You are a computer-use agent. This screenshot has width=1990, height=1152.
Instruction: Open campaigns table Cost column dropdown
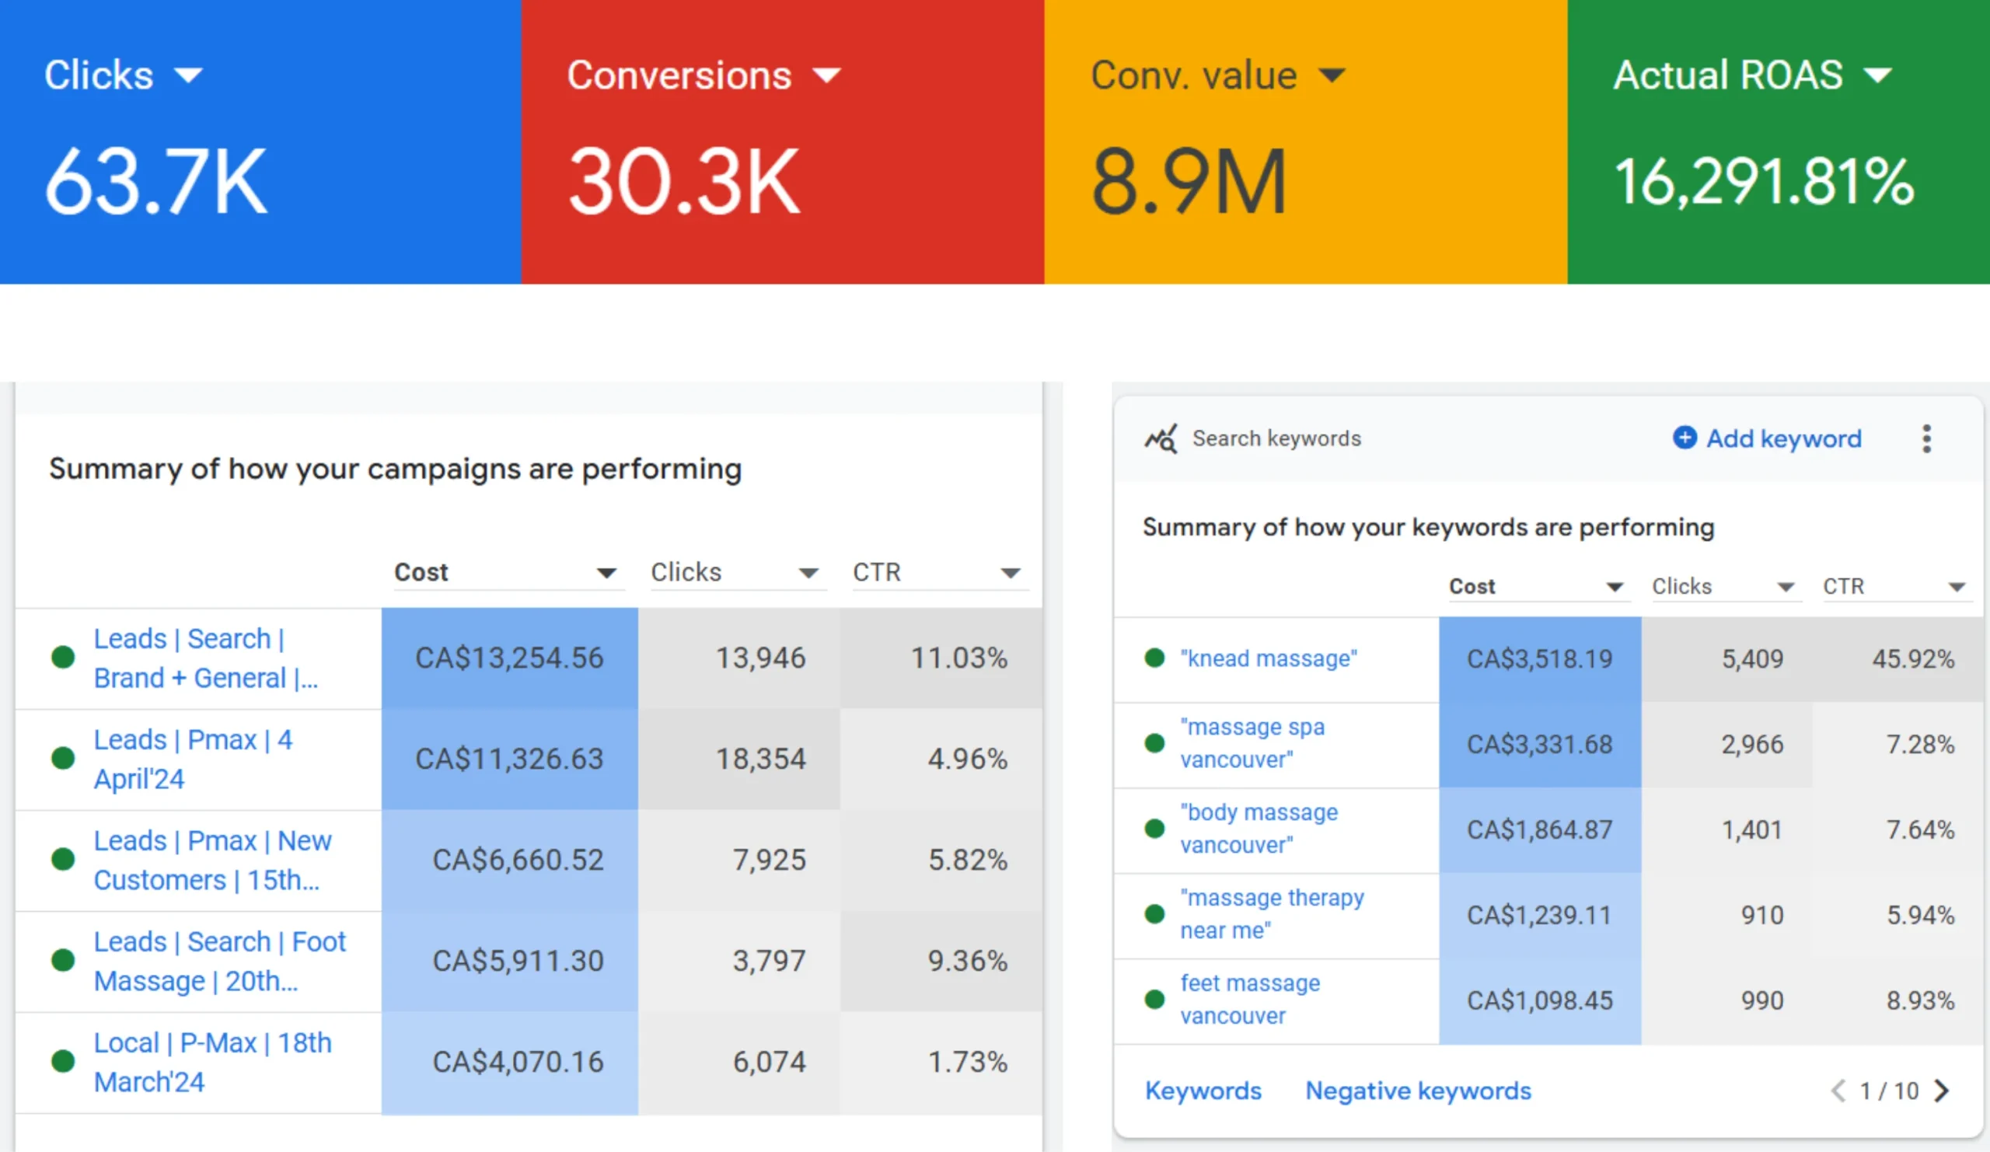(x=606, y=573)
